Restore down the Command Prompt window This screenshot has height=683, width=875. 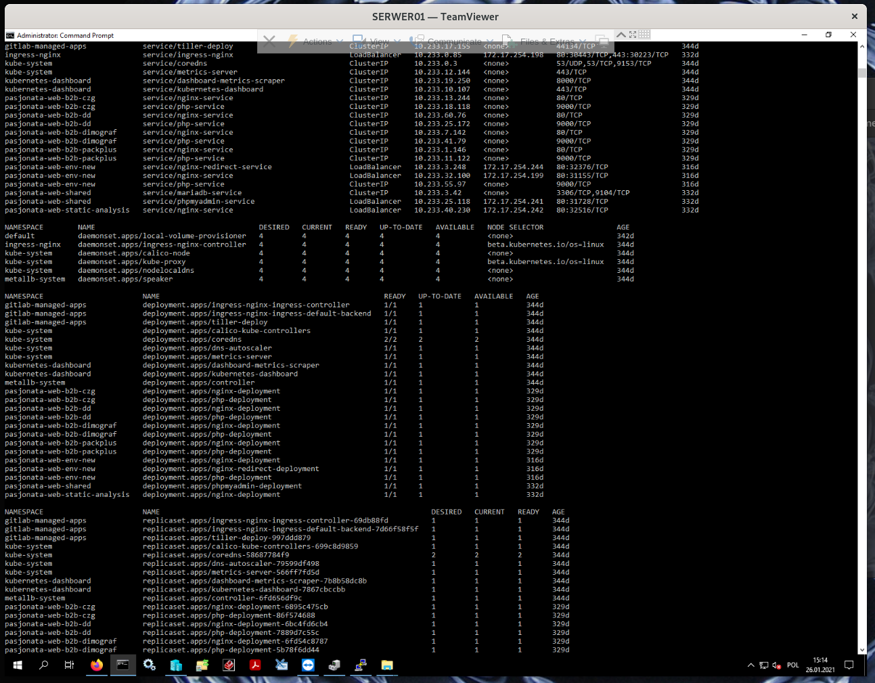(828, 35)
